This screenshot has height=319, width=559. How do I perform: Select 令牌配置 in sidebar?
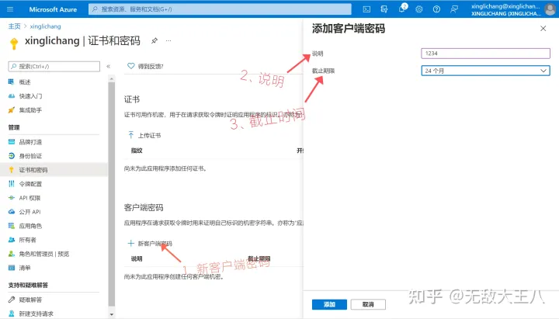[x=30, y=184]
